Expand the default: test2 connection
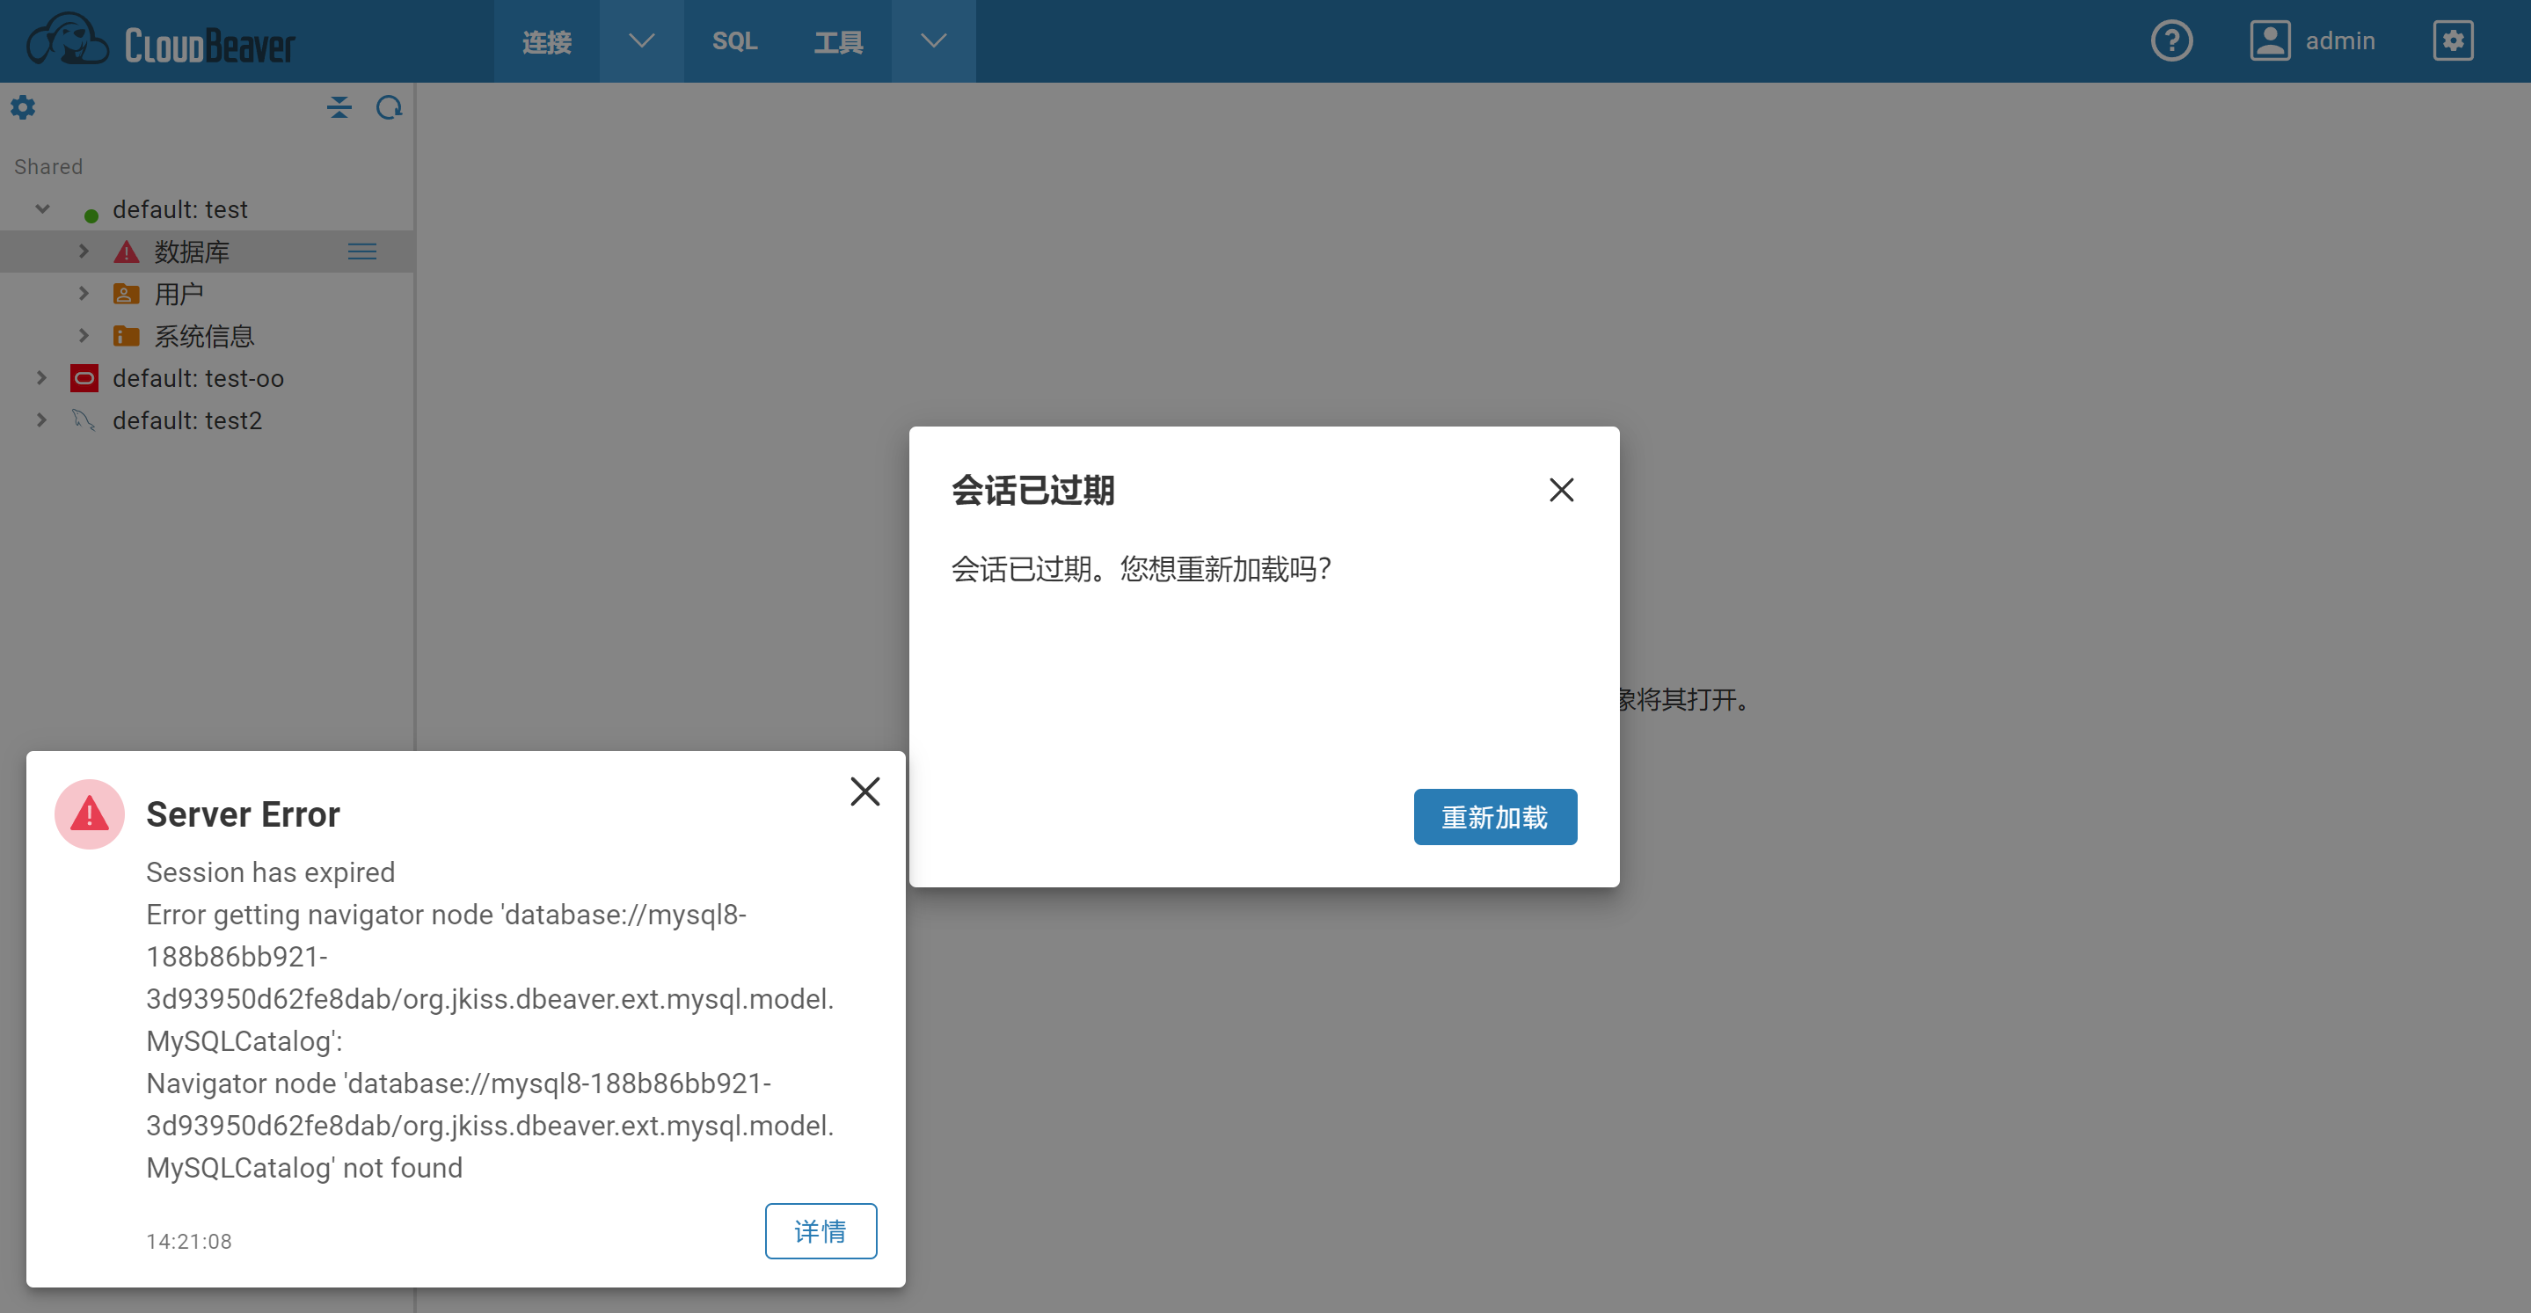The width and height of the screenshot is (2531, 1313). (42, 419)
